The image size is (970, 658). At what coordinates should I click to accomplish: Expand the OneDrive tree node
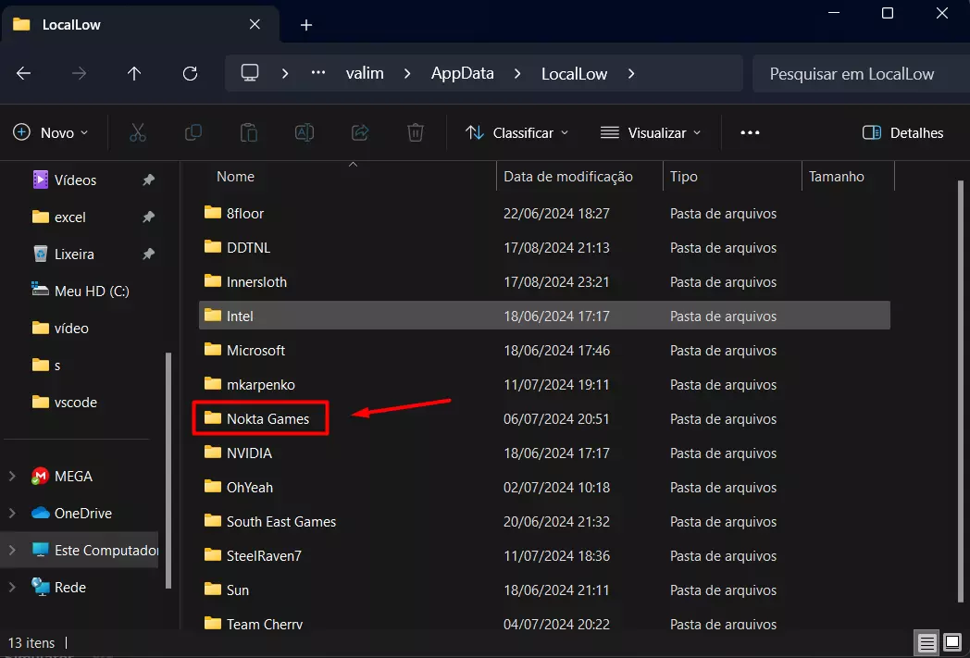(x=12, y=513)
